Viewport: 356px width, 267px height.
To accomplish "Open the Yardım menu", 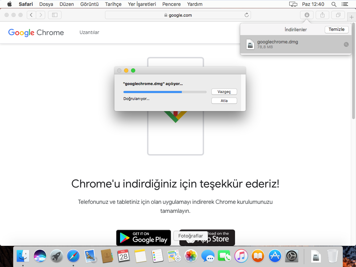I will [x=195, y=4].
